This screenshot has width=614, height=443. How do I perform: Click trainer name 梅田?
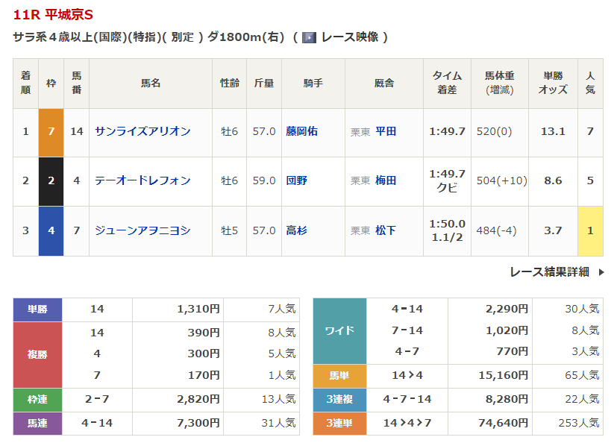386,180
